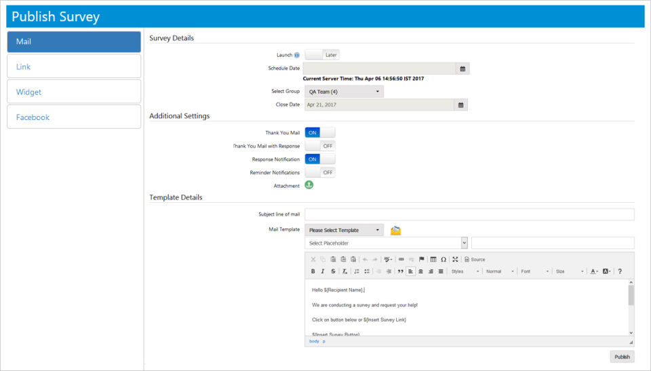Image resolution: width=651 pixels, height=371 pixels.
Task: Click the Subject line of mail field
Action: tap(469, 214)
